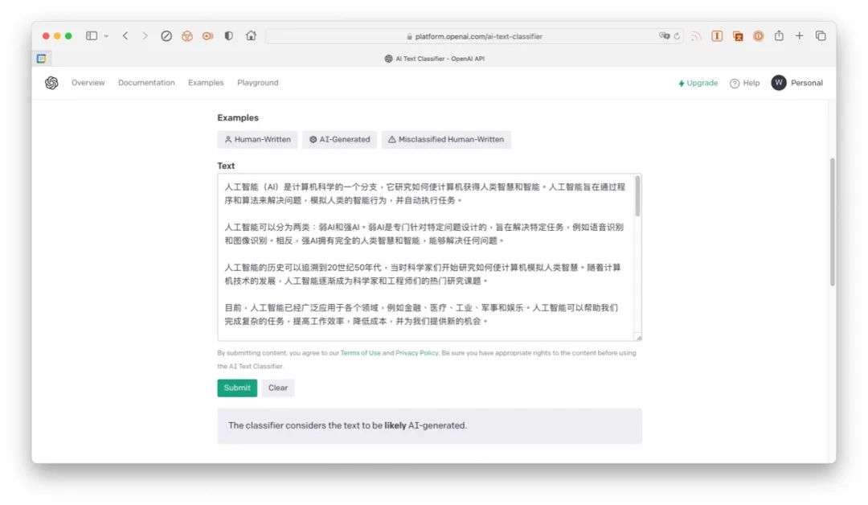
Task: Show the Safari tab overview
Action: pyautogui.click(x=821, y=36)
